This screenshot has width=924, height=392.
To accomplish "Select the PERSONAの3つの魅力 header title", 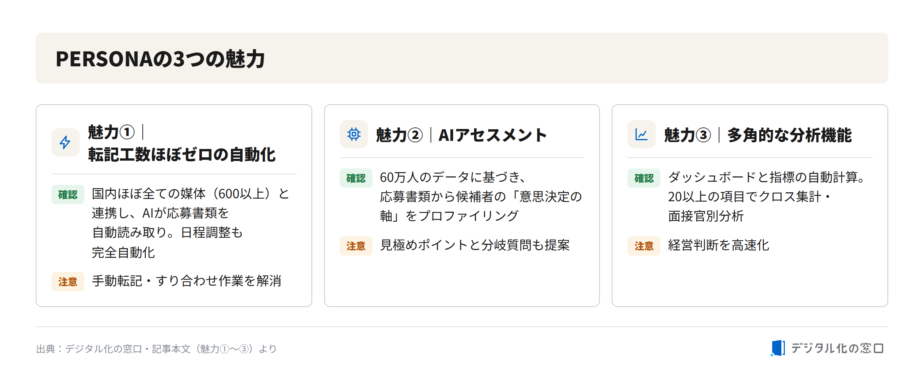I will point(160,59).
